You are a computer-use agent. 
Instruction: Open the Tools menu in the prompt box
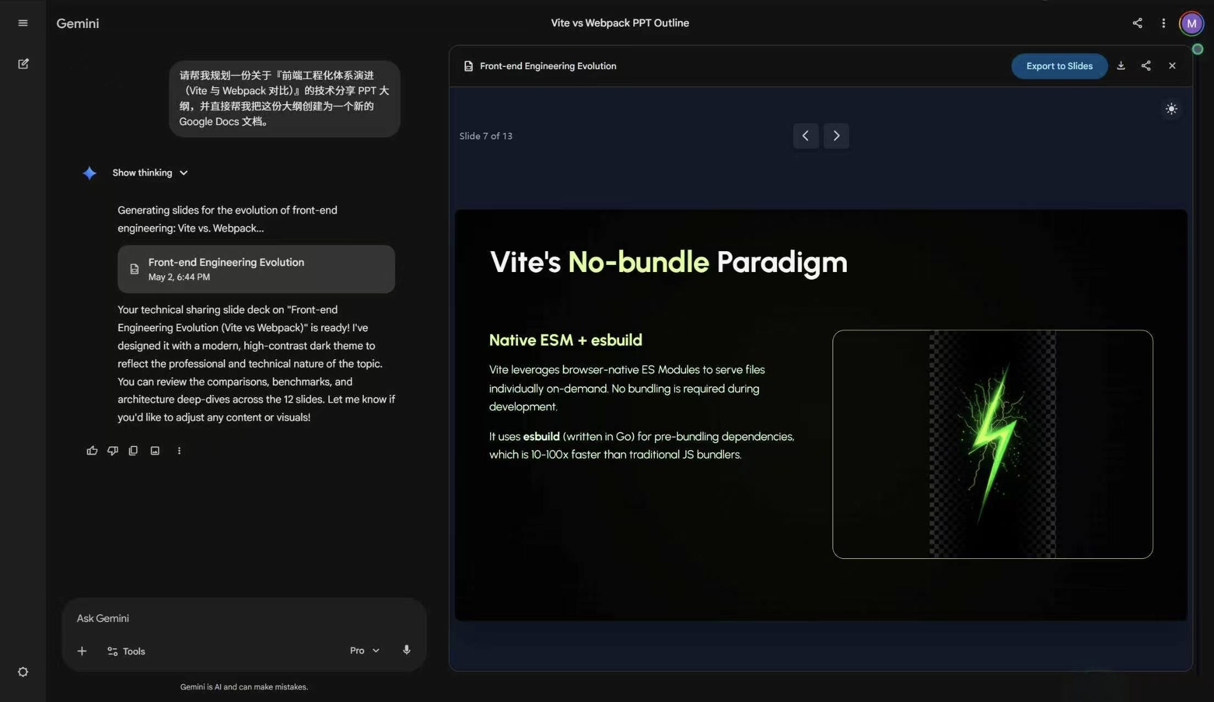[126, 651]
